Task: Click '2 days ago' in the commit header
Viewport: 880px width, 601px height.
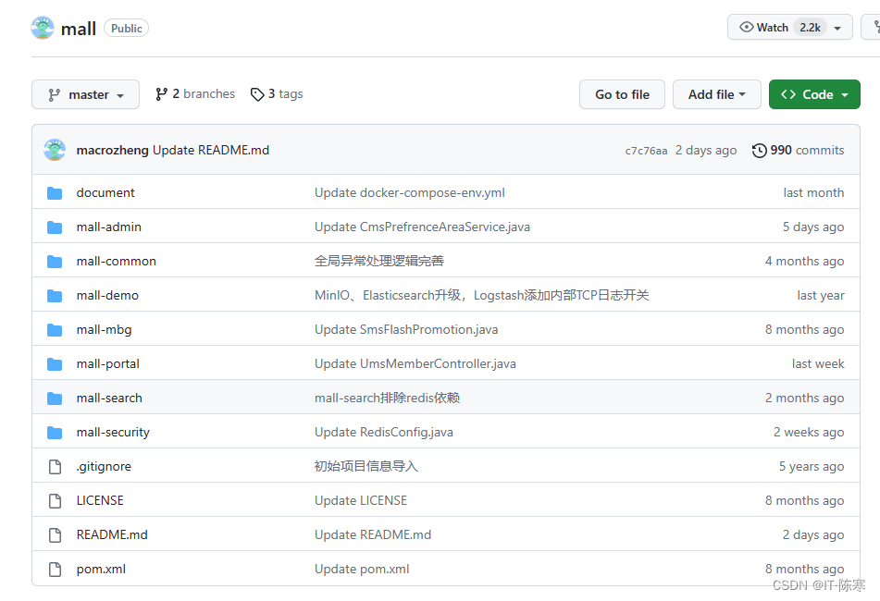Action: [x=706, y=150]
